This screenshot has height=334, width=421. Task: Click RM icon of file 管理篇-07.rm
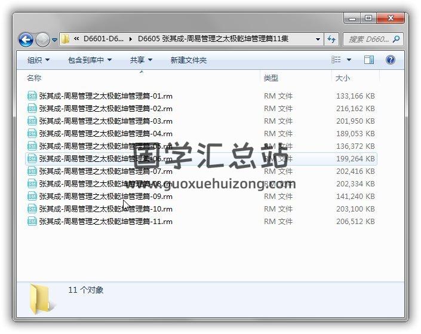click(32, 171)
